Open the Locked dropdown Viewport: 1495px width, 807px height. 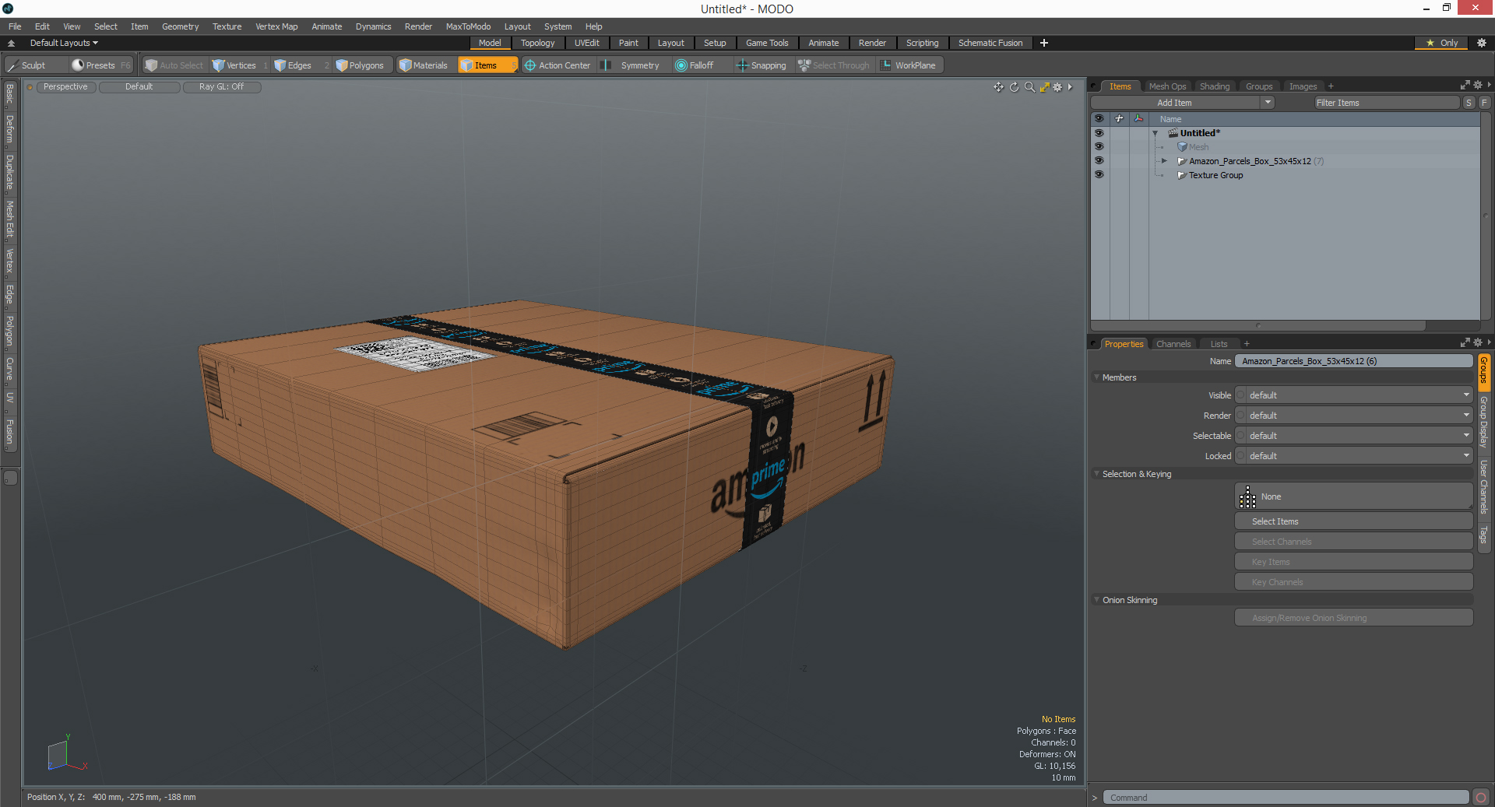point(1354,456)
